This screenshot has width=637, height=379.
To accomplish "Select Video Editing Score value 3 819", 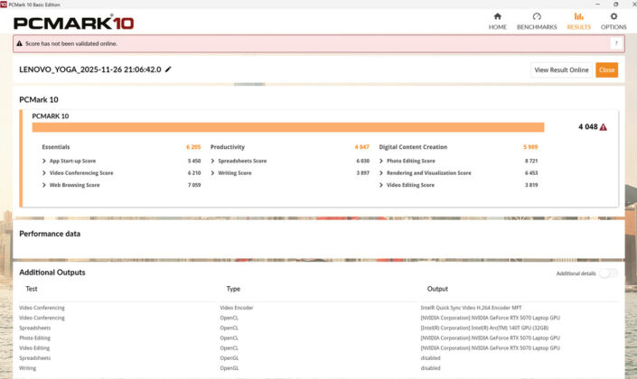I will pyautogui.click(x=531, y=185).
